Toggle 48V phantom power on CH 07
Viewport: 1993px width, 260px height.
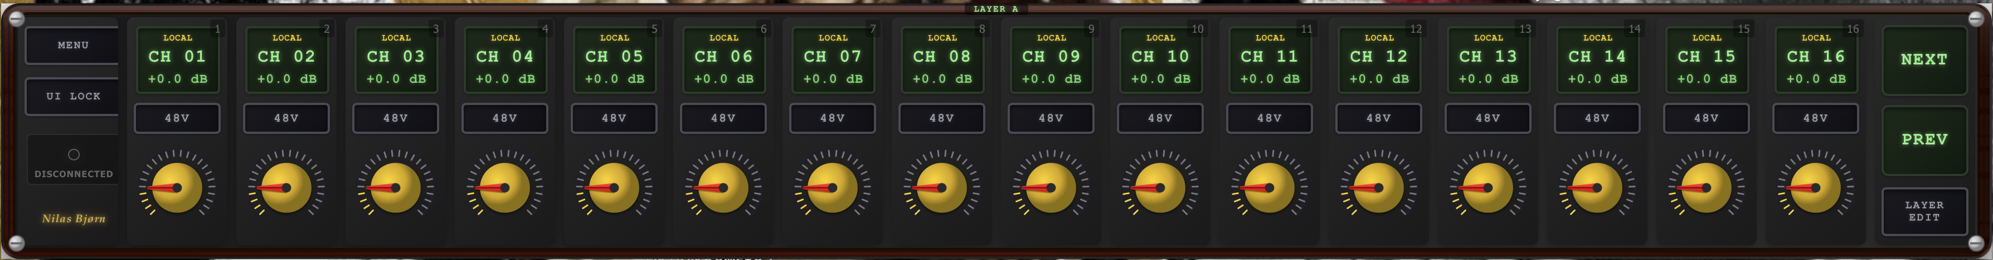point(833,118)
